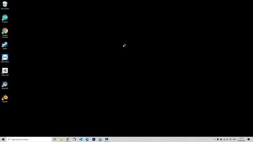Open Photoshop from the taskbar
253x142 pixels.
coord(94,139)
